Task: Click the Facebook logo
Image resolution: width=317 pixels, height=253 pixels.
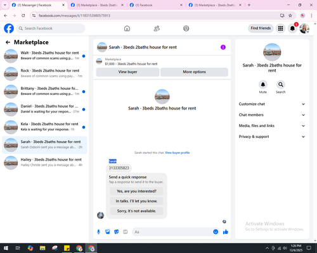Action: click(x=9, y=28)
